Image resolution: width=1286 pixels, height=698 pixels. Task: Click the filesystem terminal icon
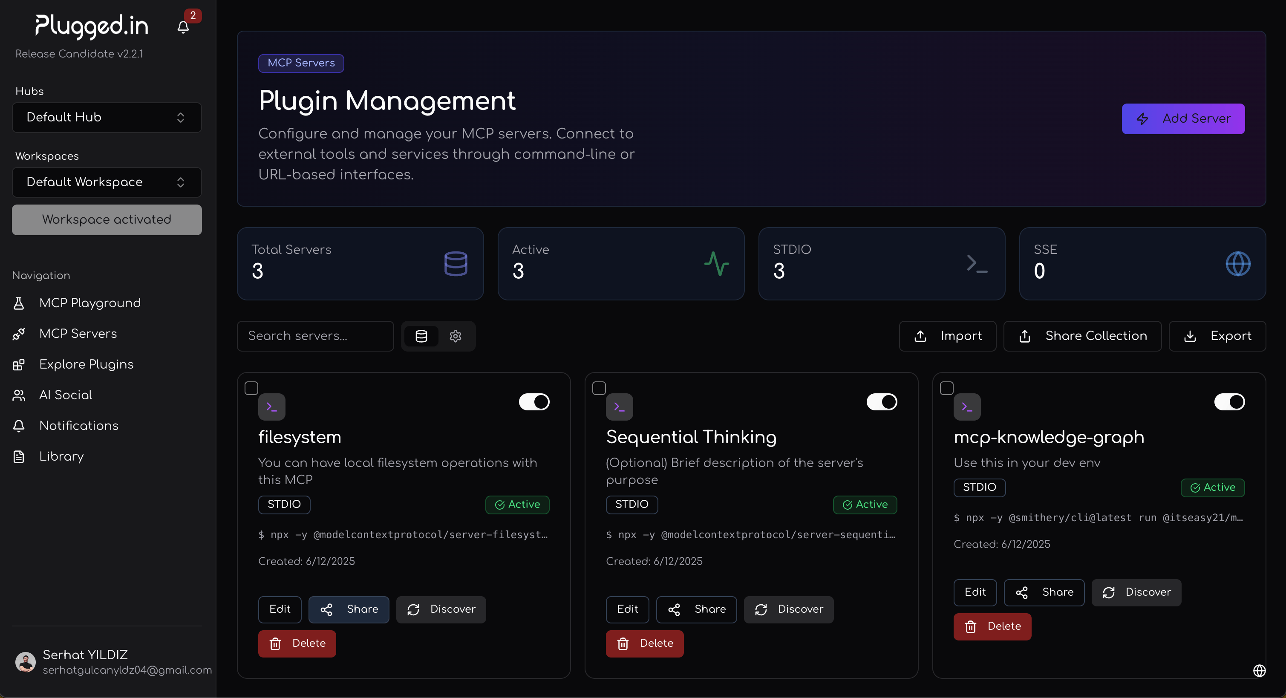tap(271, 407)
